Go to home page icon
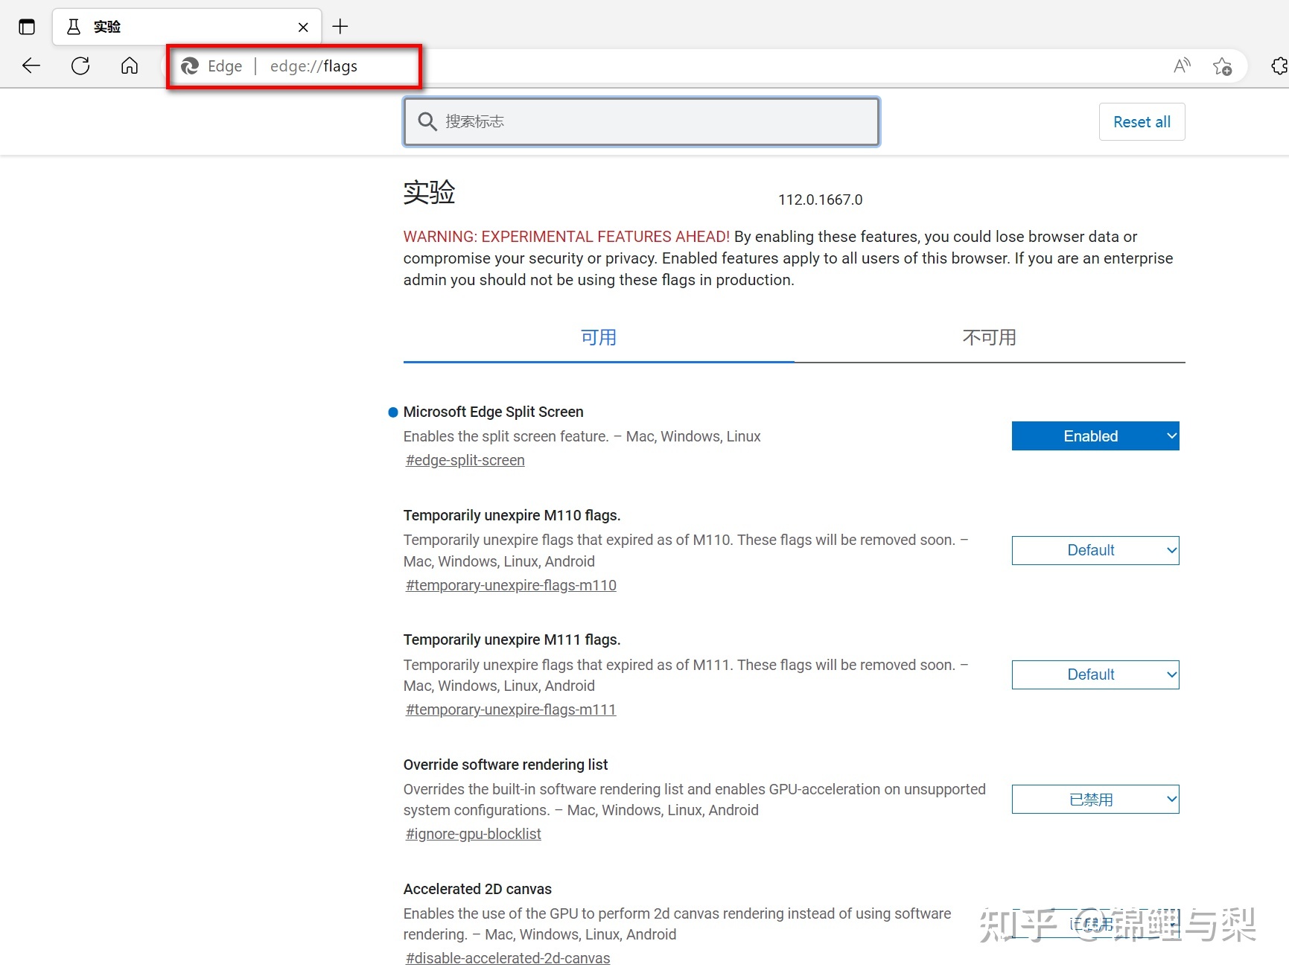The image size is (1289, 976). click(x=130, y=66)
